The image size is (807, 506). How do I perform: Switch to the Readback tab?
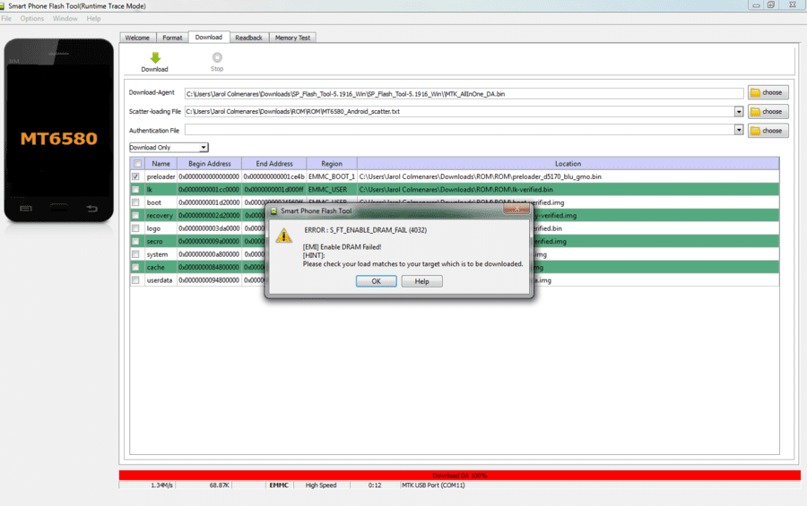pos(248,38)
